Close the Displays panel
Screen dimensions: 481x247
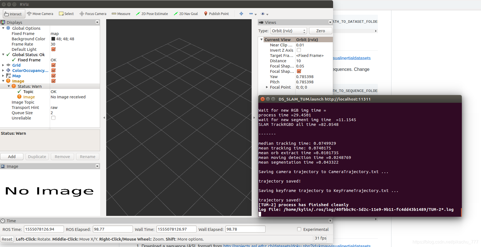pos(97,22)
